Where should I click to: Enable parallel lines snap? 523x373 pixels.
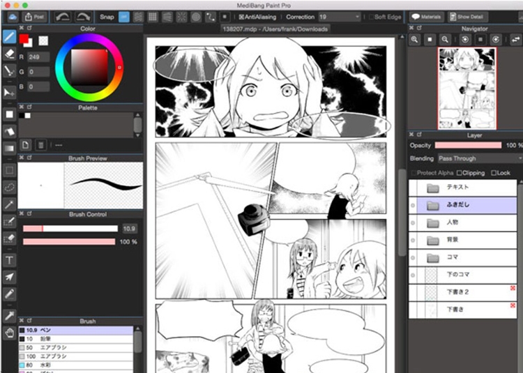[x=139, y=17]
